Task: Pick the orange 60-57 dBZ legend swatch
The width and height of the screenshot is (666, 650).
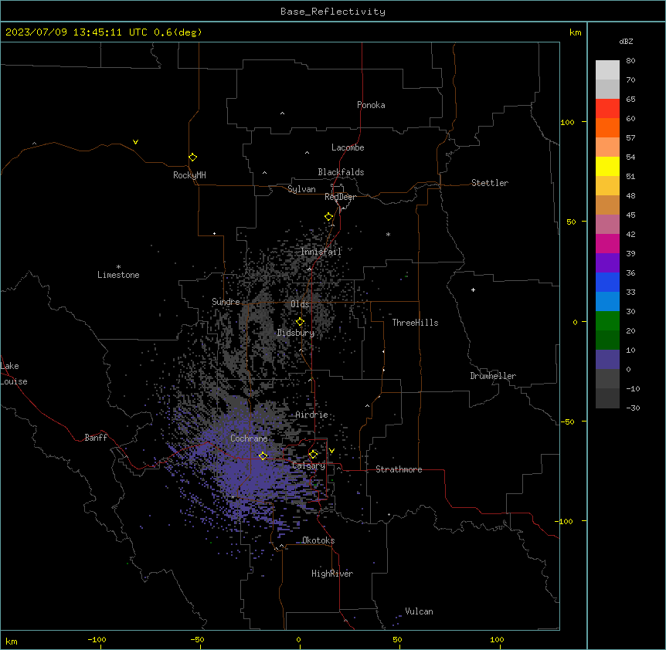Action: (607, 127)
